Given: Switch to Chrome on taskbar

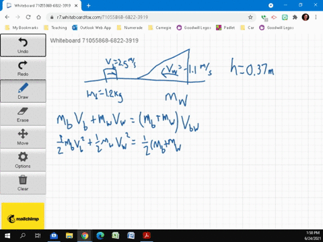Looking at the screenshot, I should (85, 236).
